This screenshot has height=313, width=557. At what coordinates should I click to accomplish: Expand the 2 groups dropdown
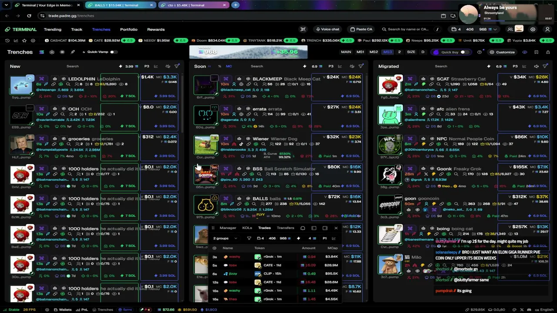(225, 238)
